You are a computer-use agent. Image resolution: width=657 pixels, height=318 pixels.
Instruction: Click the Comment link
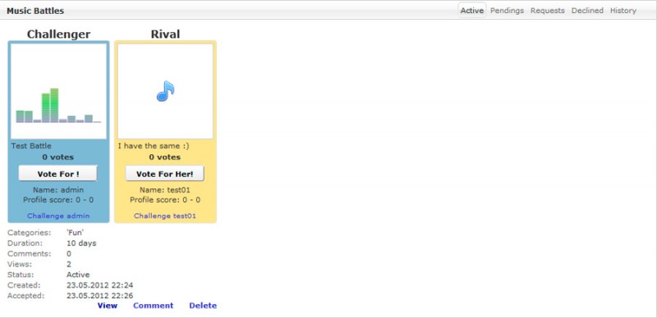point(153,306)
